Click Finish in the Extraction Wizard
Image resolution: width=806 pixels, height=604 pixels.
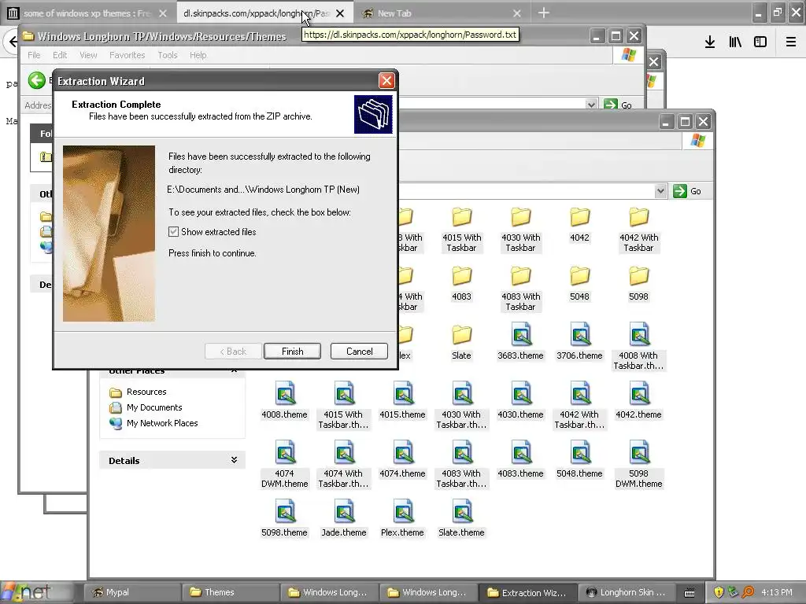coord(292,352)
